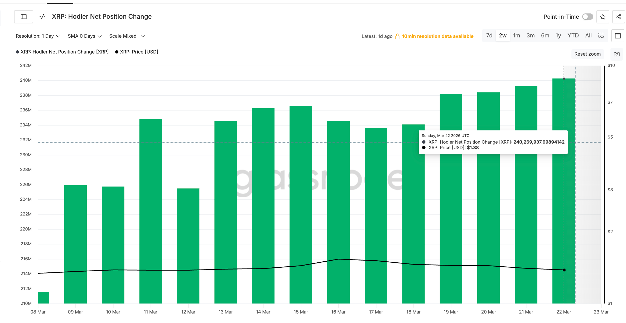Expand the Resolution 1 Day dropdown
The width and height of the screenshot is (626, 323).
pos(38,36)
